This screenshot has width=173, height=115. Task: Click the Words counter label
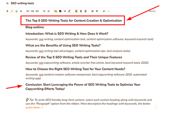click(x=152, y=11)
